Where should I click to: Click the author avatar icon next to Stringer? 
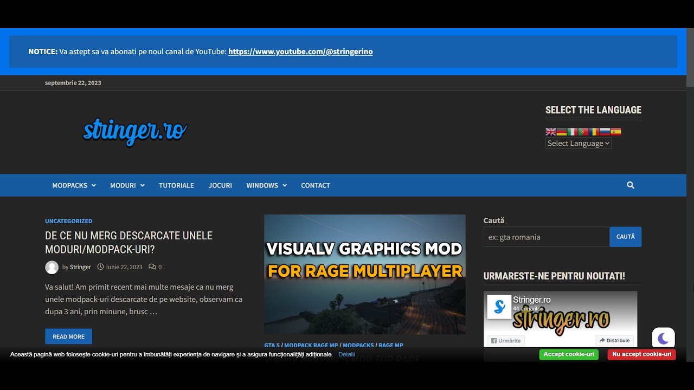(x=52, y=267)
